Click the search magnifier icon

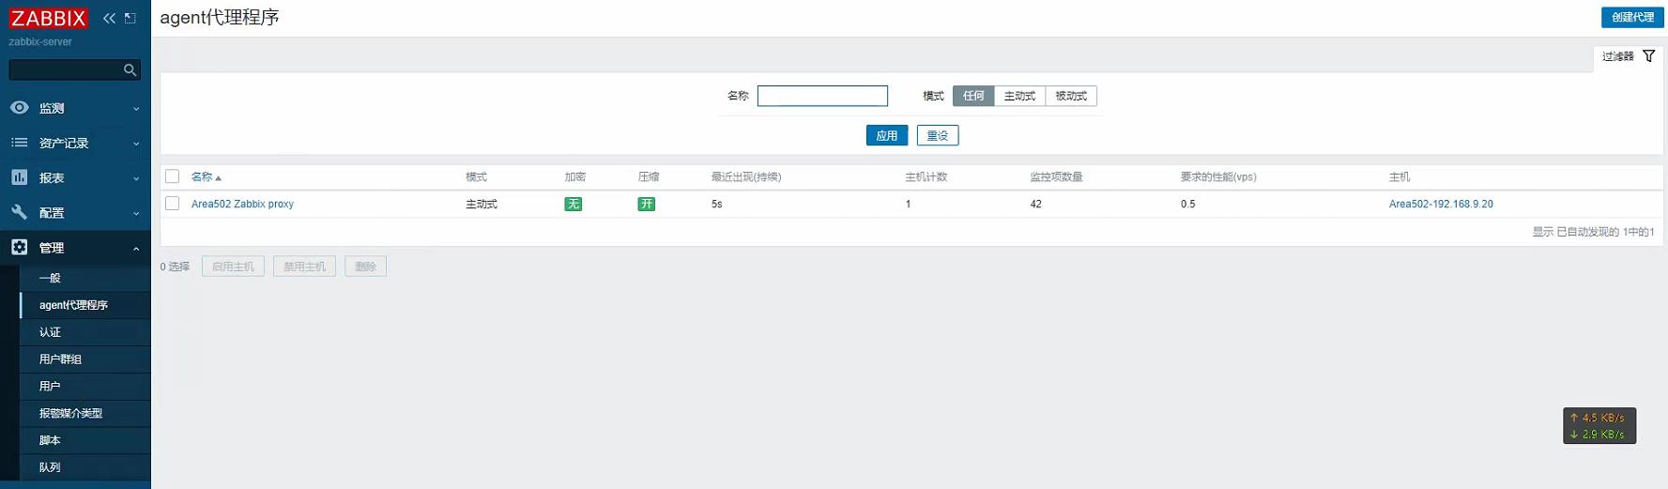pyautogui.click(x=130, y=70)
